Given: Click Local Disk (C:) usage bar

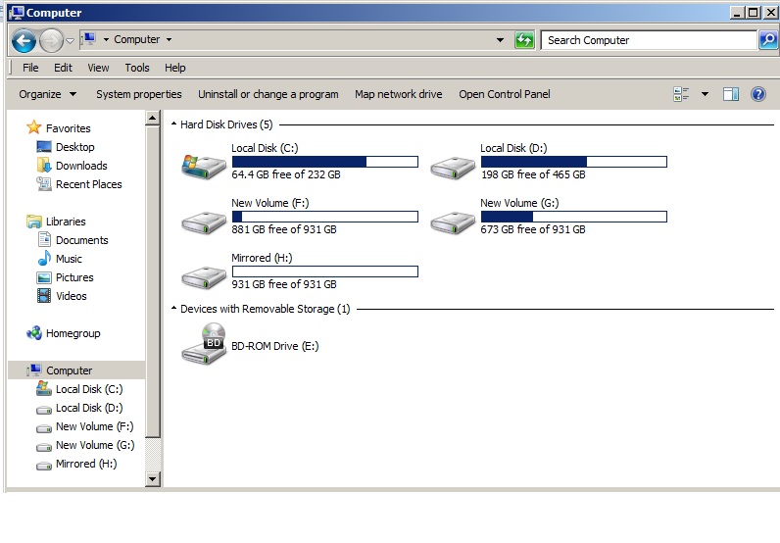Looking at the screenshot, I should point(324,162).
